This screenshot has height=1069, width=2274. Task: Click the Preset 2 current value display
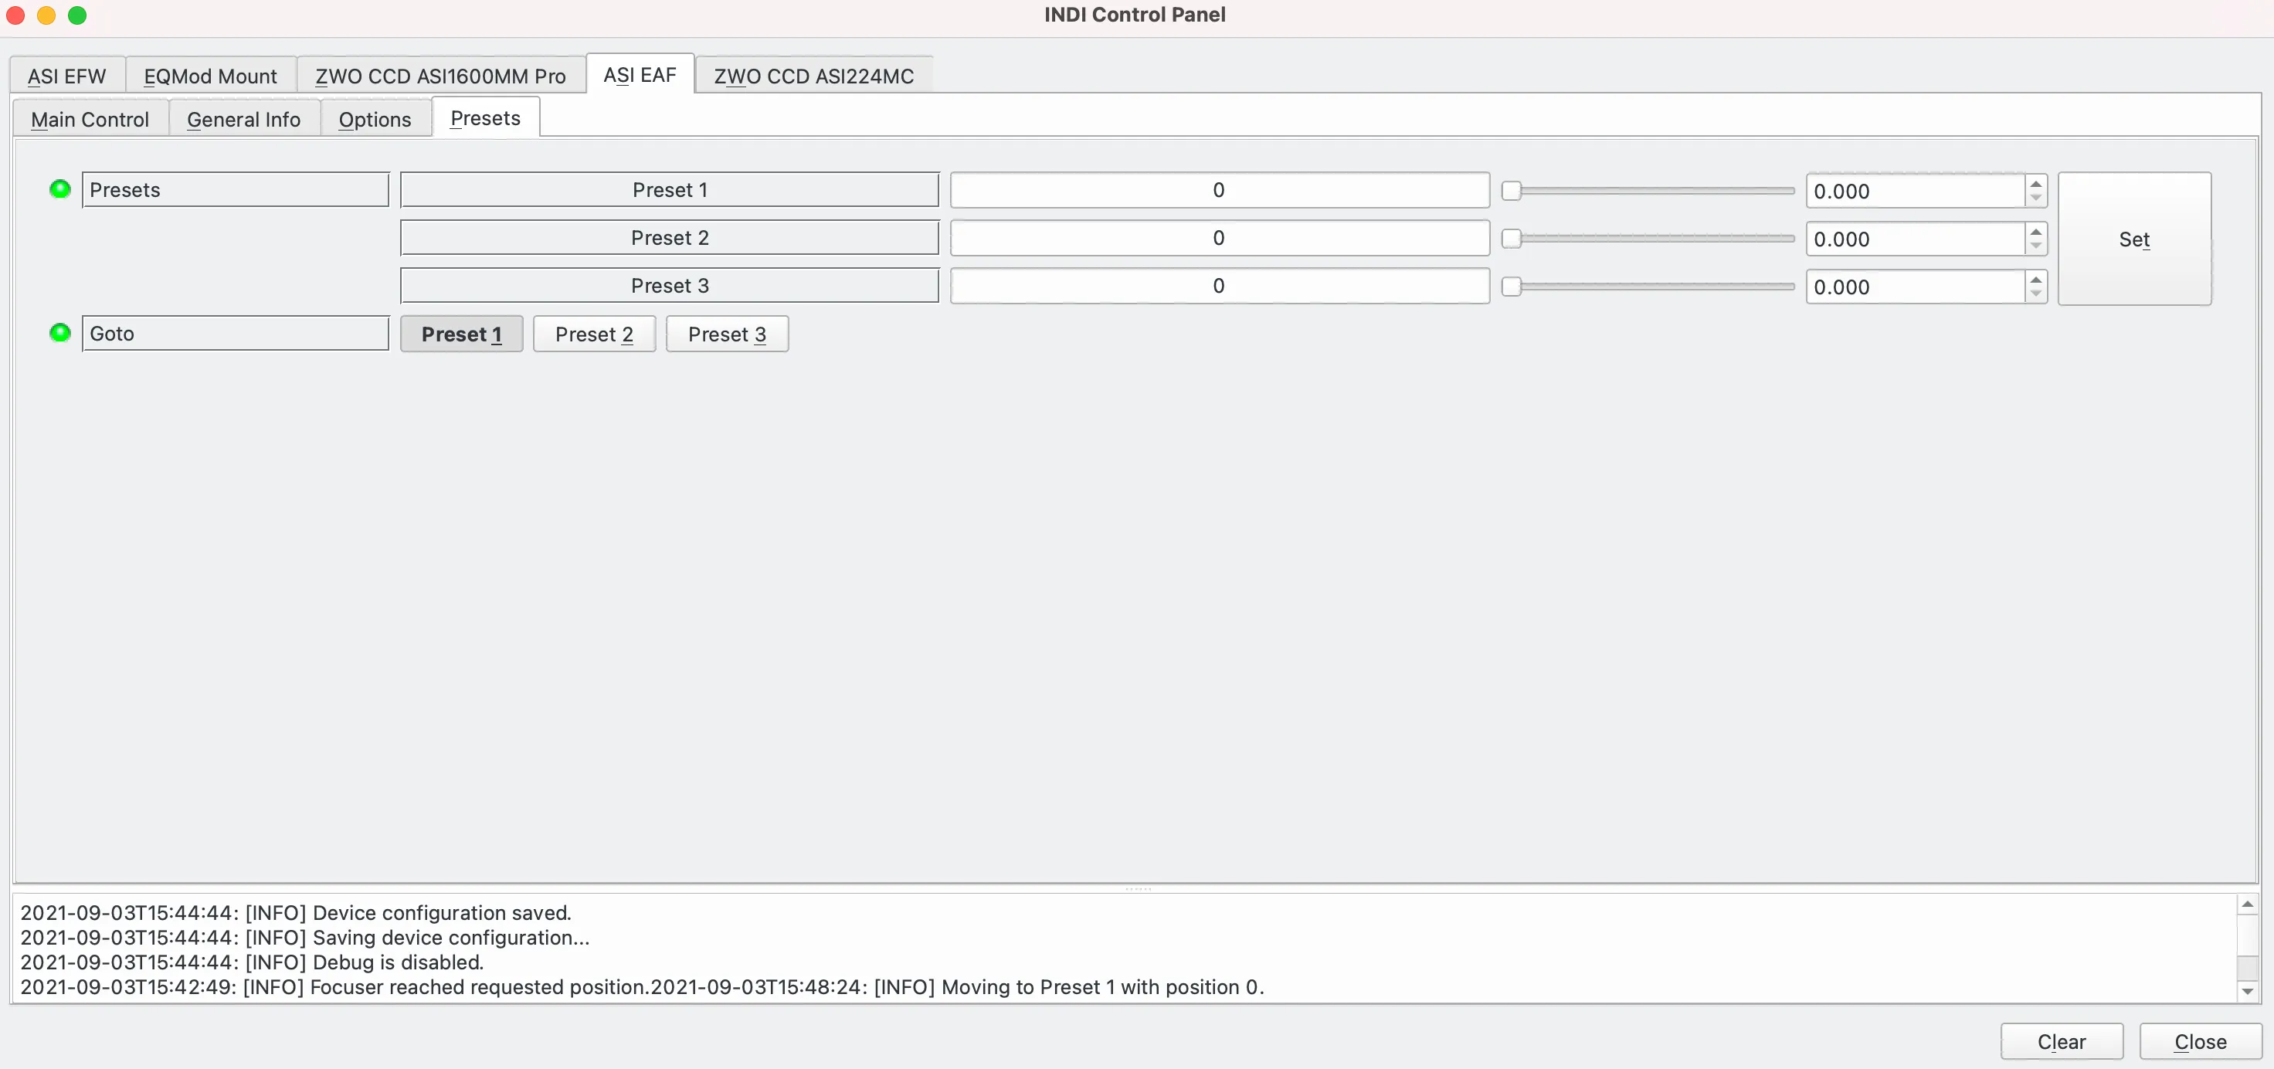pyautogui.click(x=1219, y=237)
